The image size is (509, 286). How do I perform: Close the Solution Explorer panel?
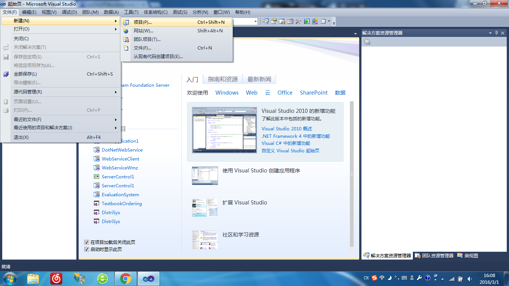(x=503, y=33)
